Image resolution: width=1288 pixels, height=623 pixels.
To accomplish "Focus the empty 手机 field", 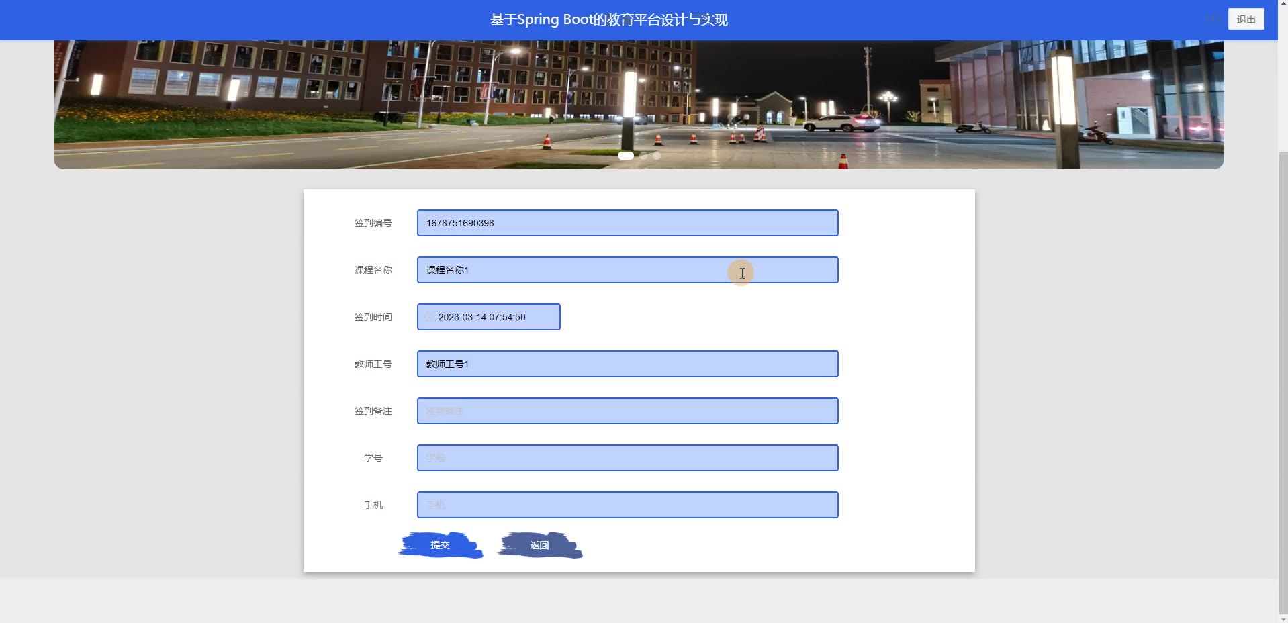I will [x=627, y=505].
